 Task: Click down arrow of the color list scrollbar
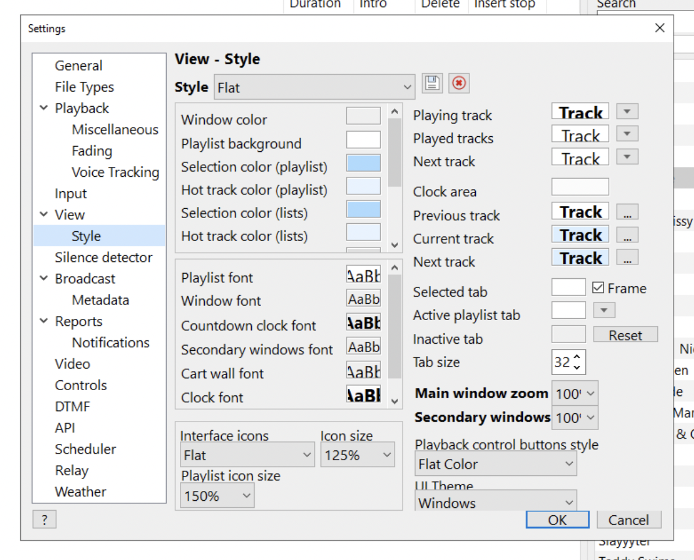tap(395, 245)
